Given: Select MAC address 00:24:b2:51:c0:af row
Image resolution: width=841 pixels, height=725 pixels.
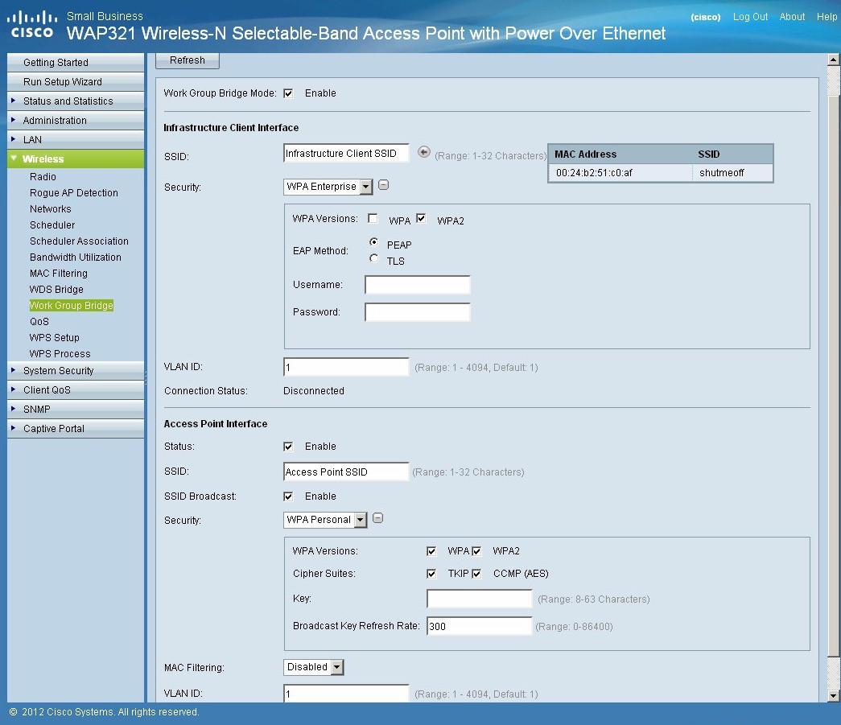Looking at the screenshot, I should click(660, 173).
